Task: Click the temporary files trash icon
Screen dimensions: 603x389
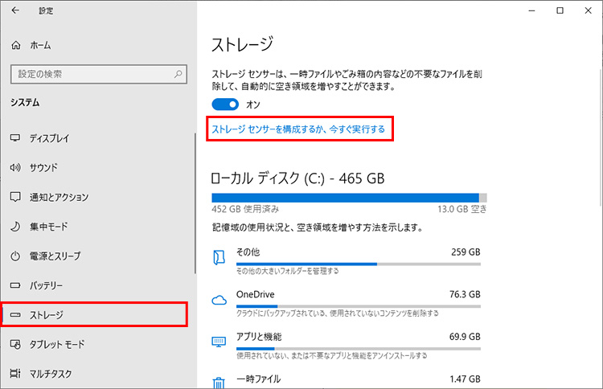Action: [x=219, y=381]
